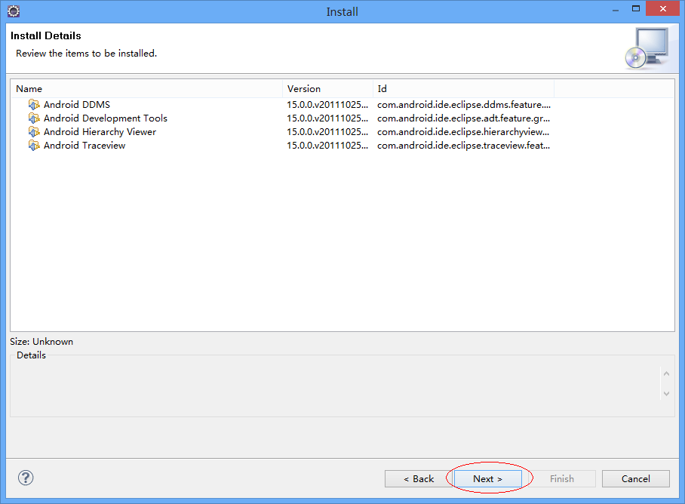
Task: Click the Android DDMS feature icon
Action: point(34,105)
